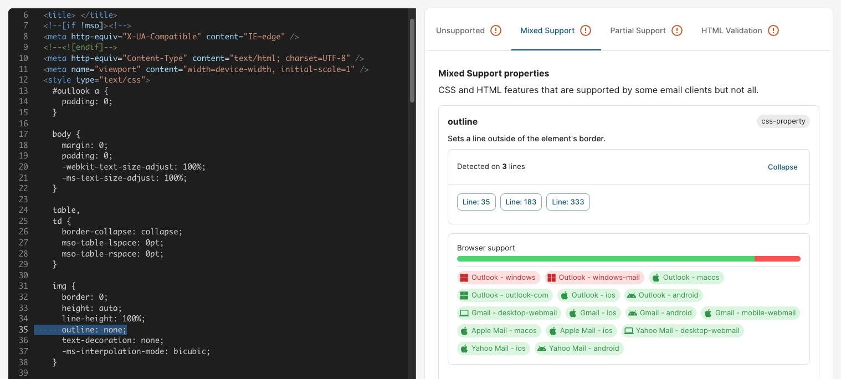This screenshot has width=841, height=379.
Task: Click the warning icon next to Mixed Support
Action: (586, 30)
